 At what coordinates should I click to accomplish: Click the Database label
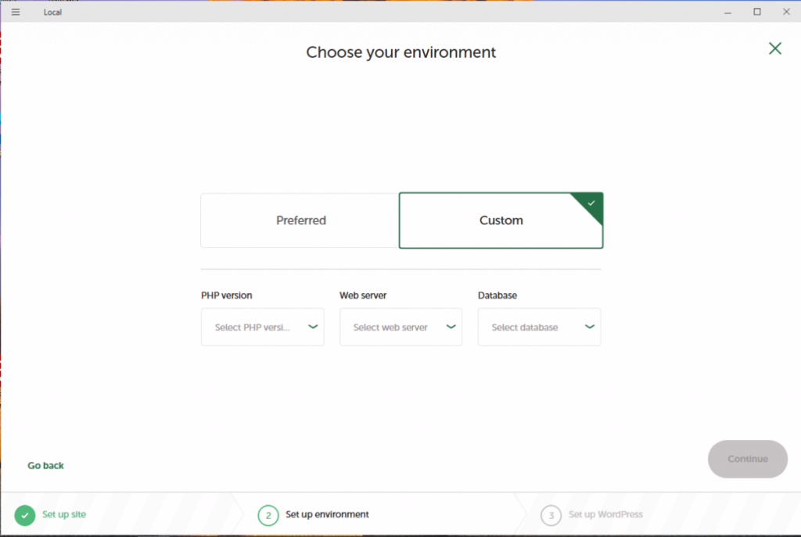[497, 295]
